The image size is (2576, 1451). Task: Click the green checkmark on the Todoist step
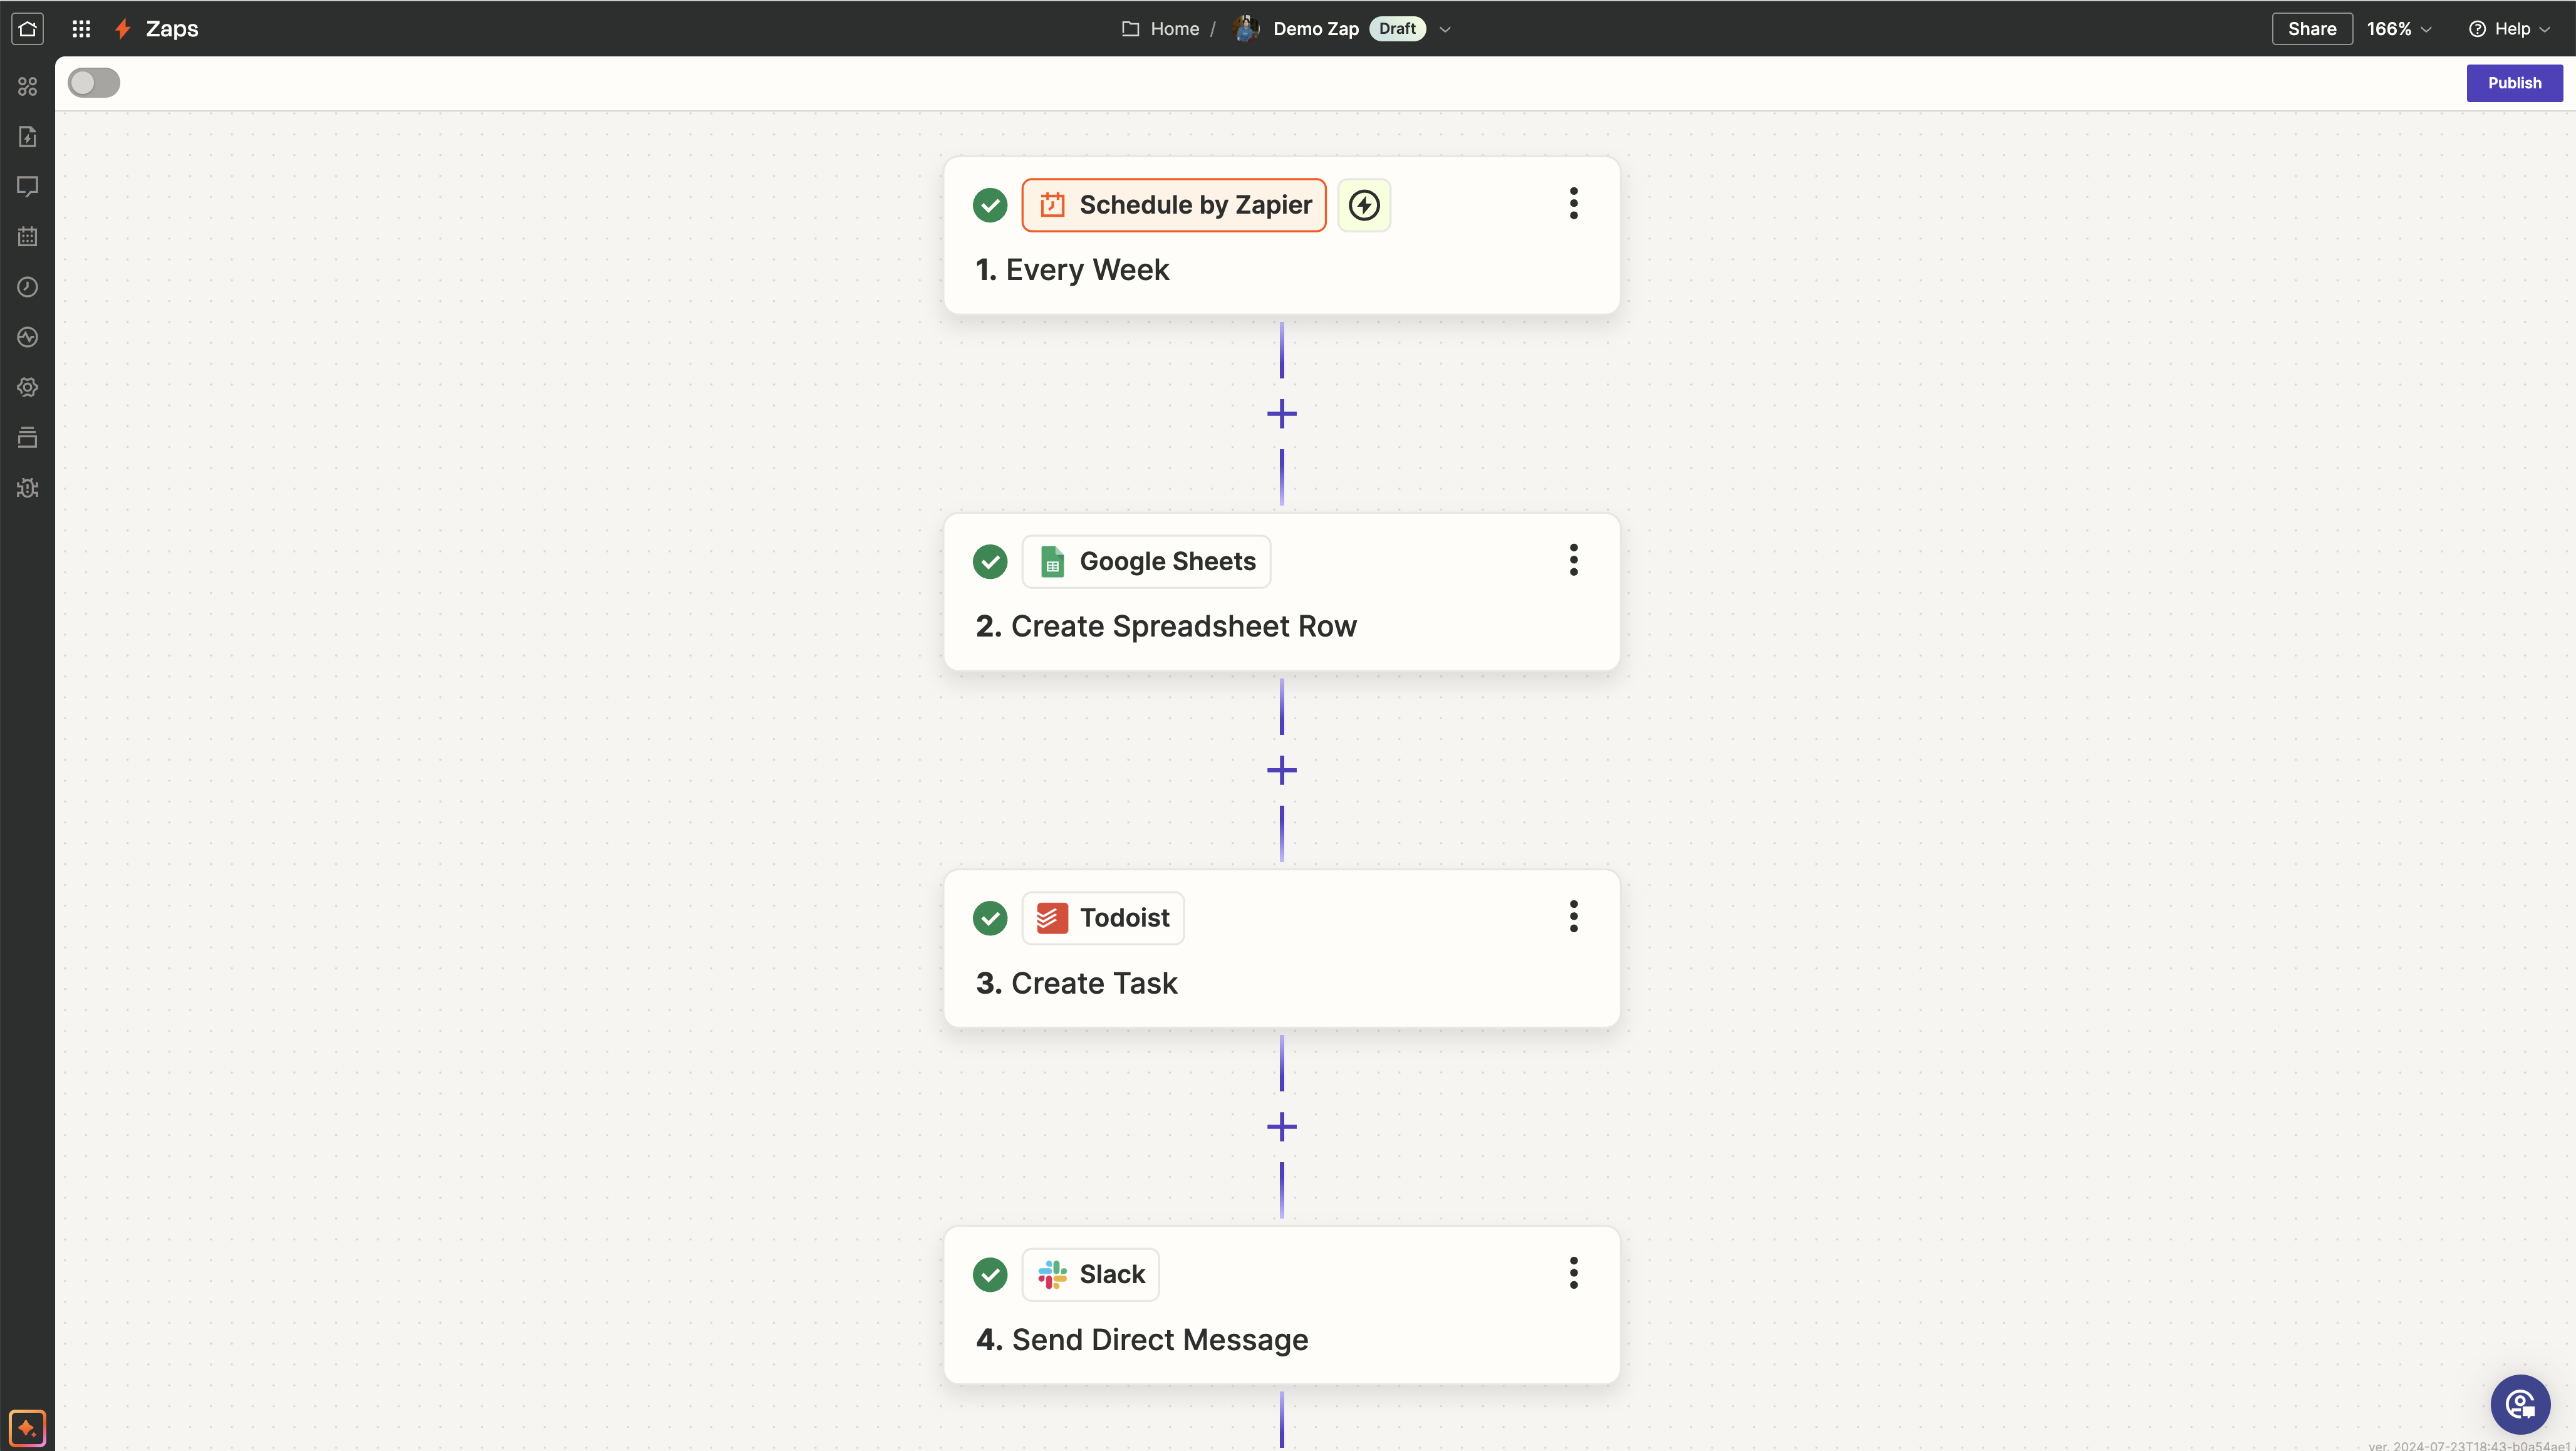click(990, 917)
